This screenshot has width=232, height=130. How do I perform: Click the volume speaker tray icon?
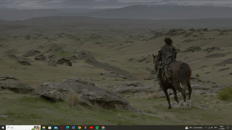(x=212, y=128)
